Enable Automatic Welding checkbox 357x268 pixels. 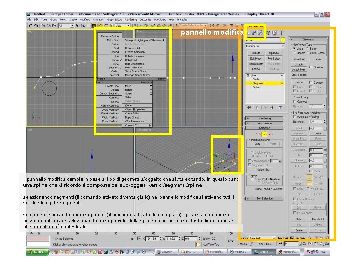(295, 117)
